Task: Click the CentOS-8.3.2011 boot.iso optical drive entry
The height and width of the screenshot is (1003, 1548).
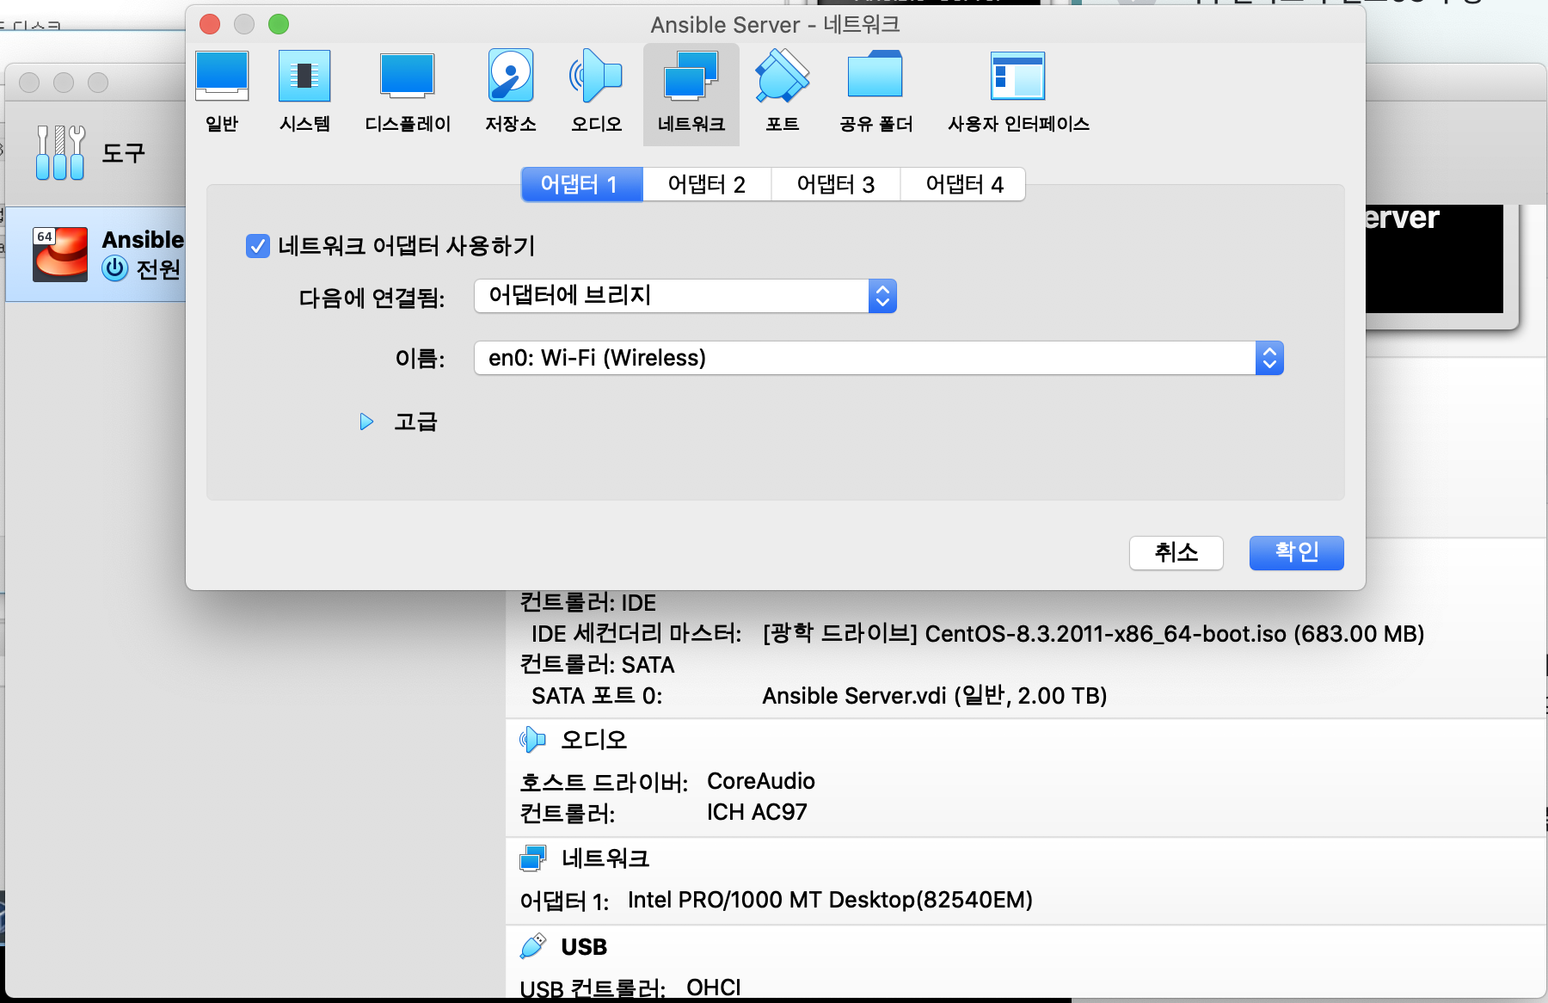Action: tap(1093, 634)
